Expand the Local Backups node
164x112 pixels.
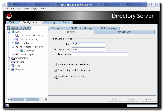13,43
